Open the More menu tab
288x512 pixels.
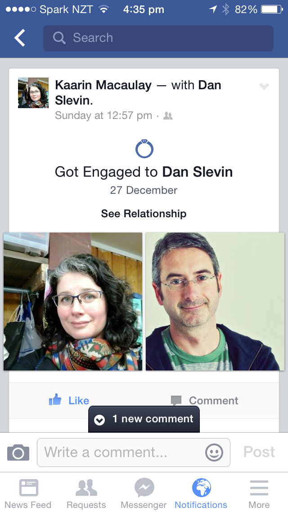(259, 494)
